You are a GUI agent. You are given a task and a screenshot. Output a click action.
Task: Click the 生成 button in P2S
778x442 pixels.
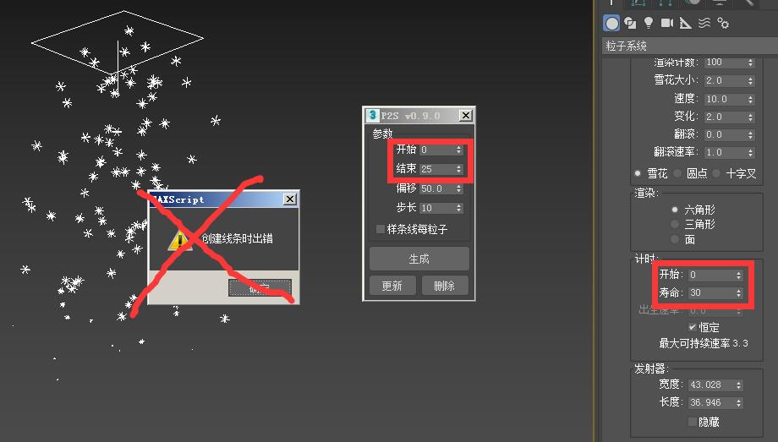(419, 259)
